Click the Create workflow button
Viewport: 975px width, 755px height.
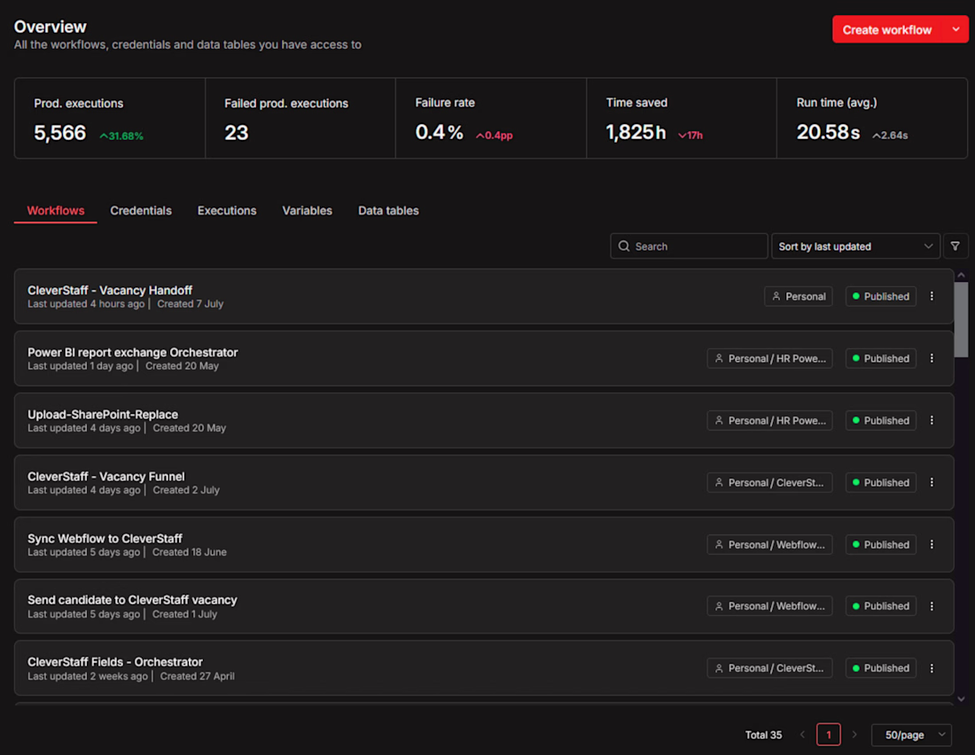887,29
